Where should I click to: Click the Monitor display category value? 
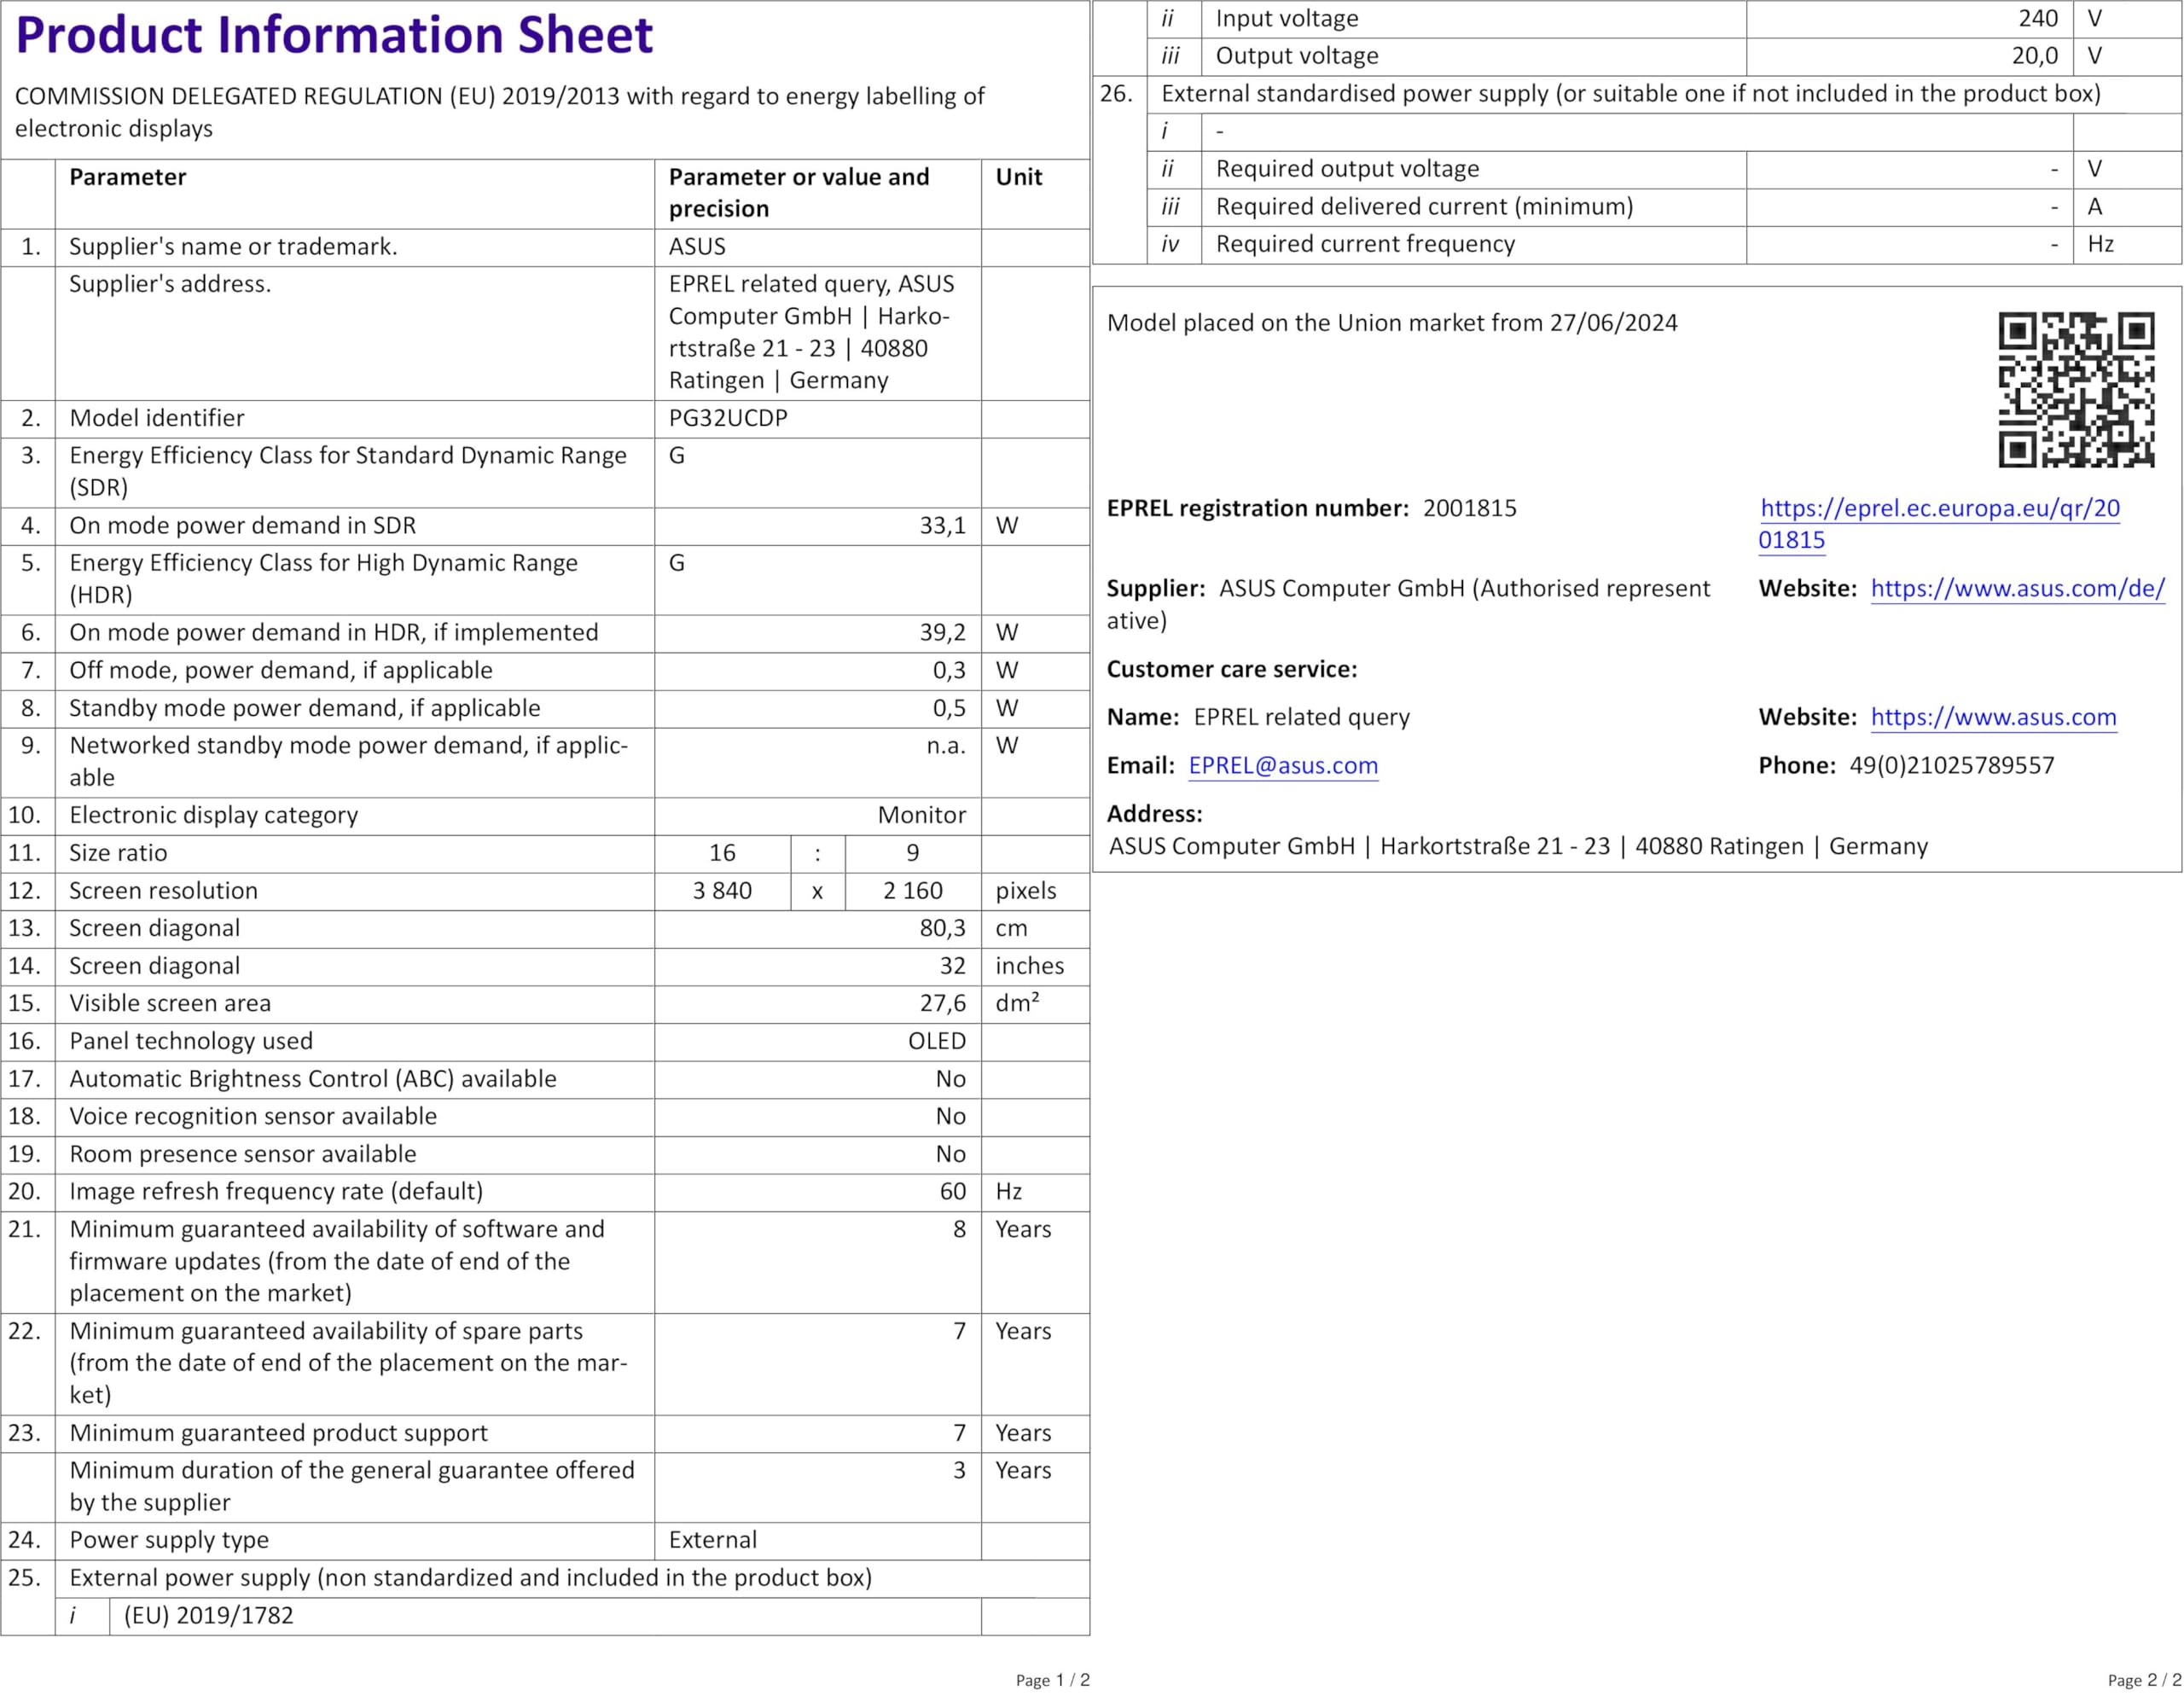click(921, 816)
